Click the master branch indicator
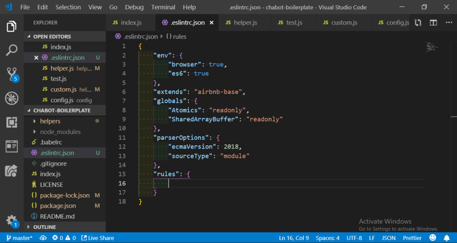This screenshot has width=457, height=243. click(19, 238)
